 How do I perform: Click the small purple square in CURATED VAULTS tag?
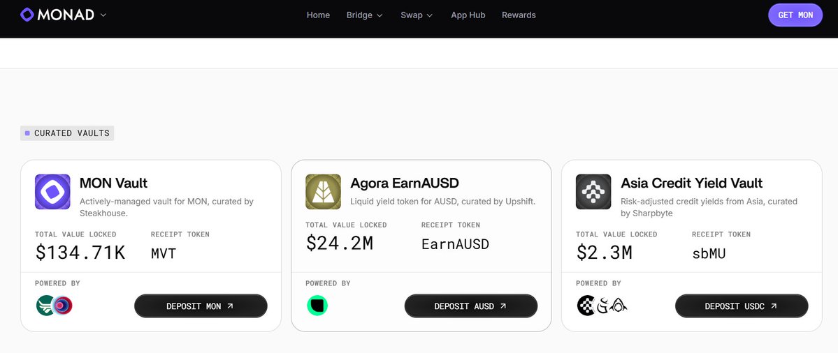27,133
